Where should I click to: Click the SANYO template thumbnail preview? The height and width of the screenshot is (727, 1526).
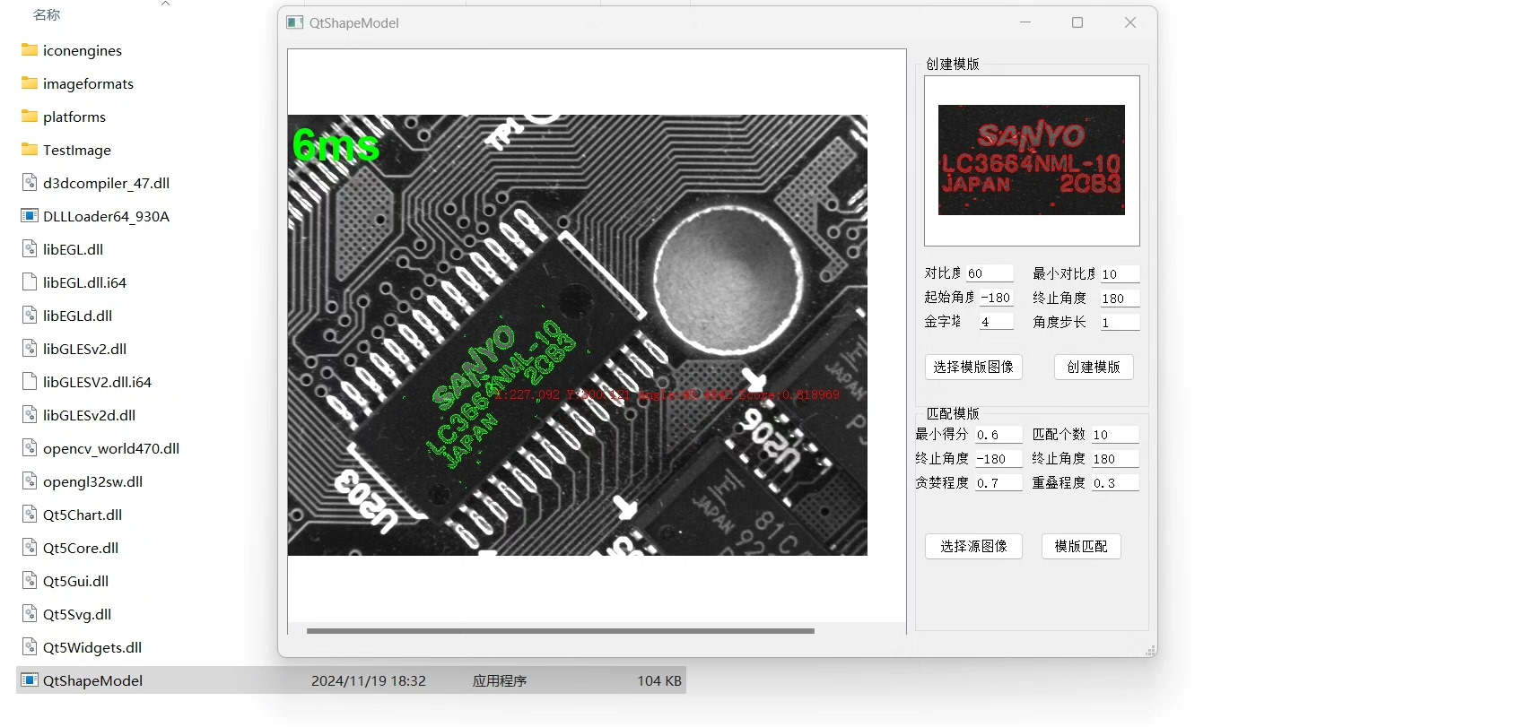(x=1032, y=160)
